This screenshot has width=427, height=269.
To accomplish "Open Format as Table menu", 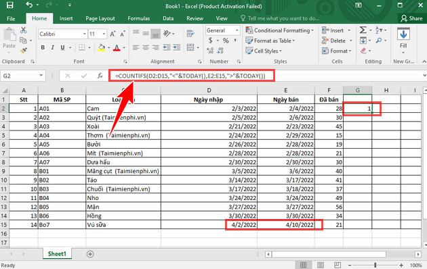I will [270, 41].
